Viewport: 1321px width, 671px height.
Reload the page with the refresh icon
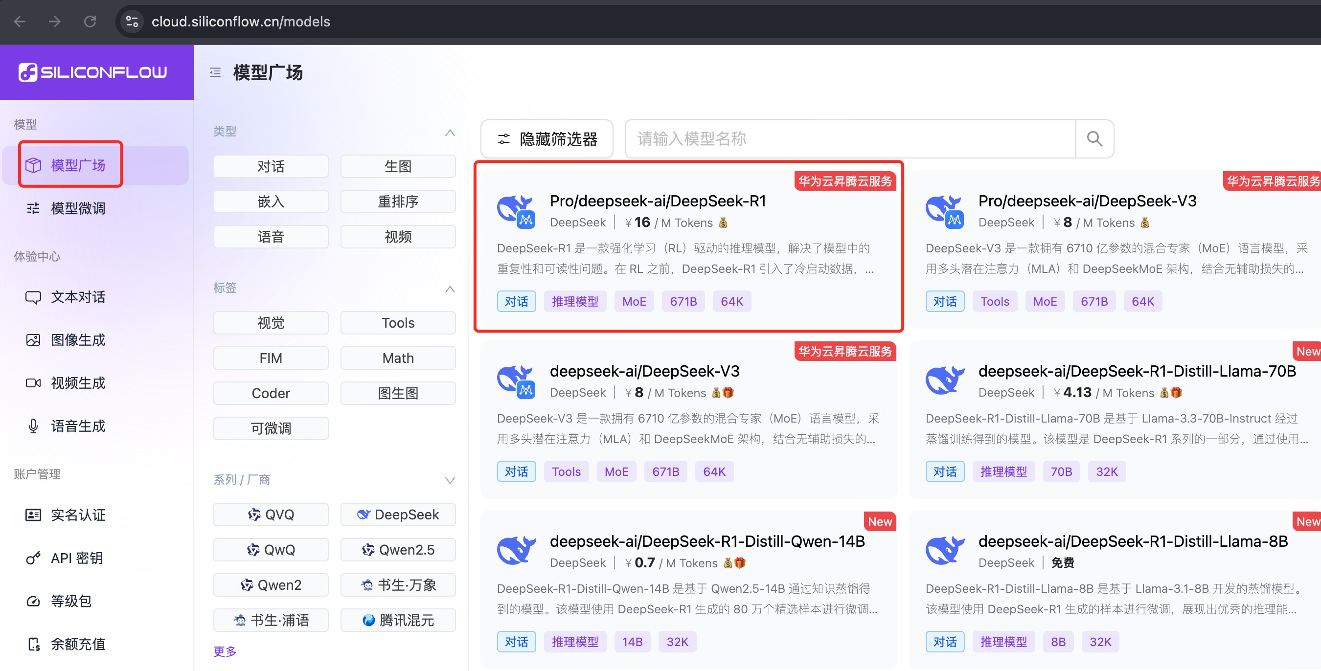click(90, 22)
